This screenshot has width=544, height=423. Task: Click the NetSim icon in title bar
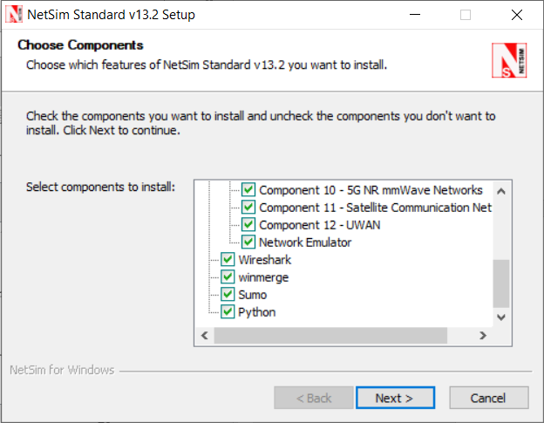coord(14,15)
